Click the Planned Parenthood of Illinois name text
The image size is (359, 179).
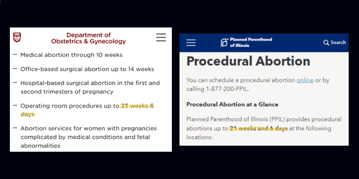[250, 43]
